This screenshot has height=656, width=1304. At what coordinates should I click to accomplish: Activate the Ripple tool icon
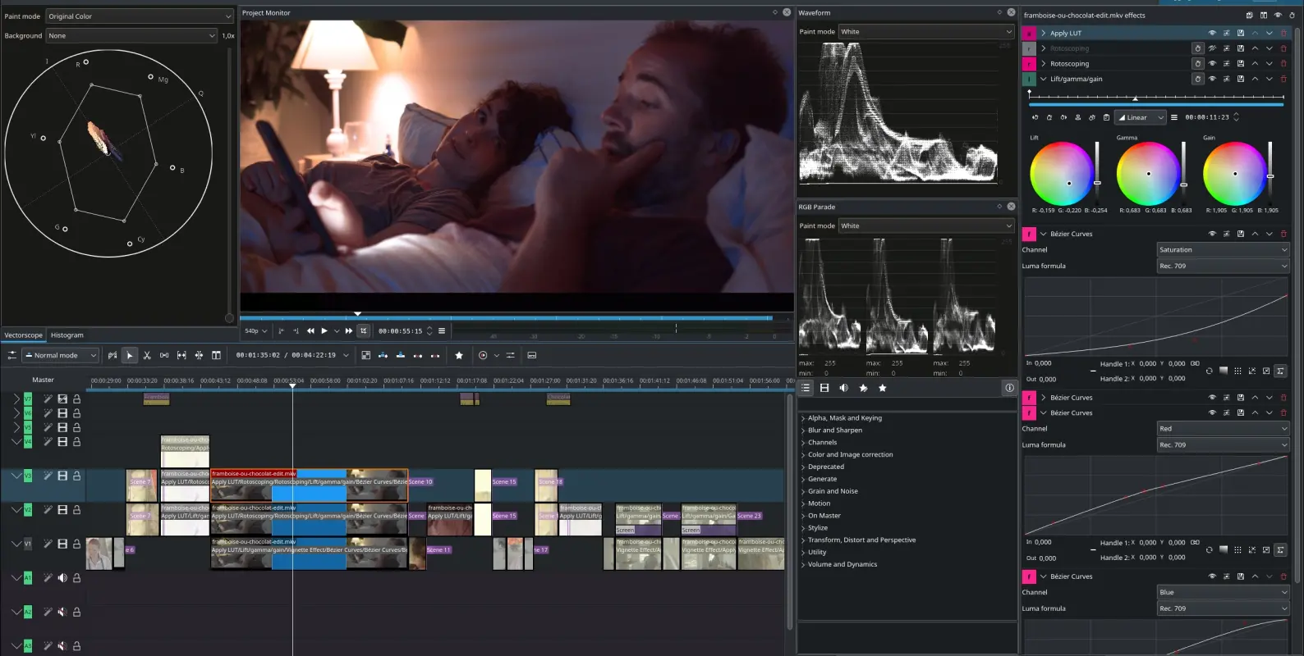click(199, 355)
